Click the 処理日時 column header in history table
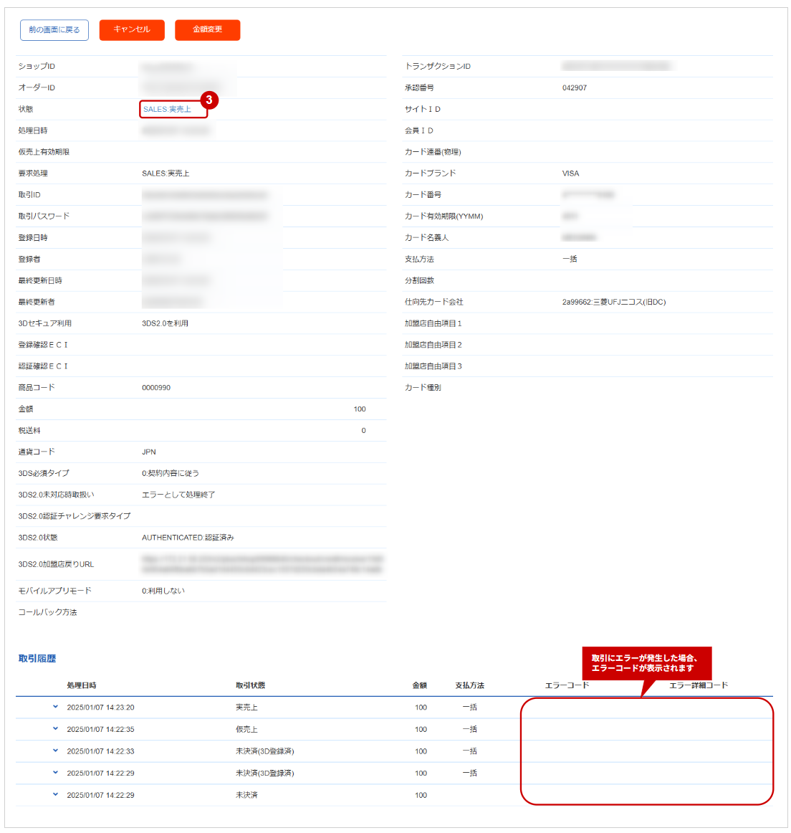Screen dimensions: 791x833 [82, 685]
